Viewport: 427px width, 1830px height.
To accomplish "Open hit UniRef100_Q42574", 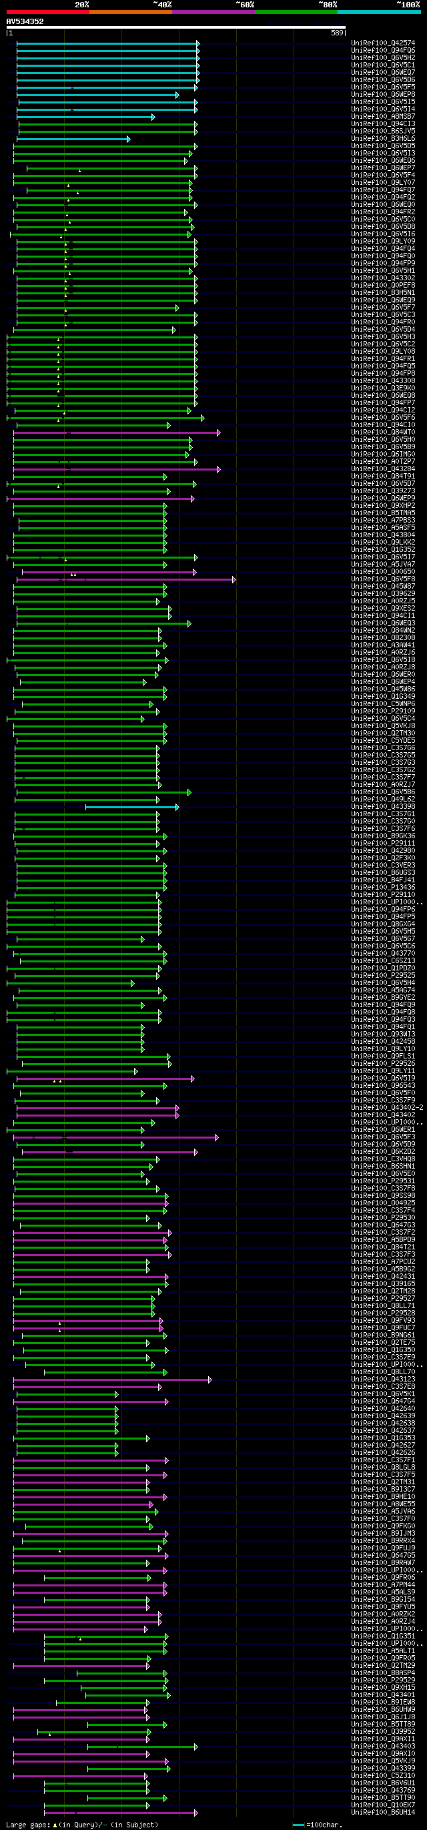I will tap(384, 43).
